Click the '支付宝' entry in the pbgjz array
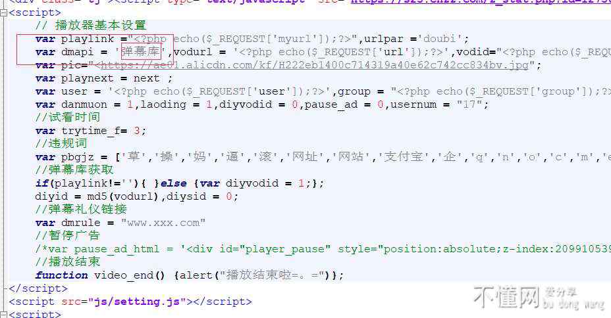The image size is (611, 318). (404, 156)
